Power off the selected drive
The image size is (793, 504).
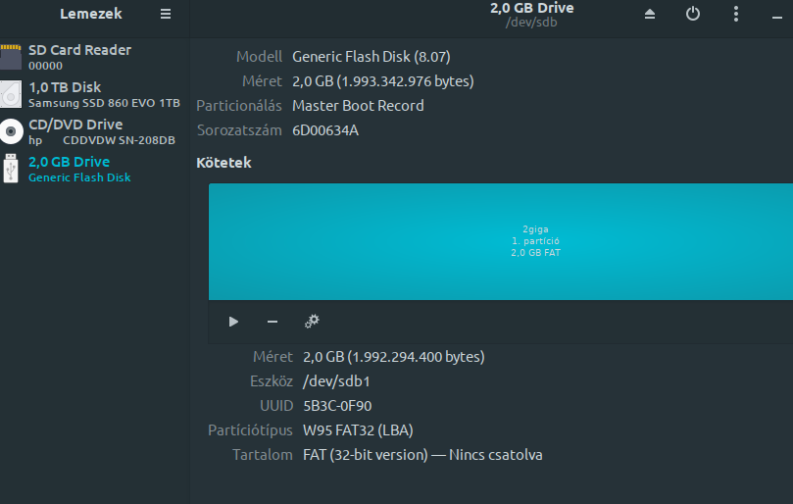point(693,14)
